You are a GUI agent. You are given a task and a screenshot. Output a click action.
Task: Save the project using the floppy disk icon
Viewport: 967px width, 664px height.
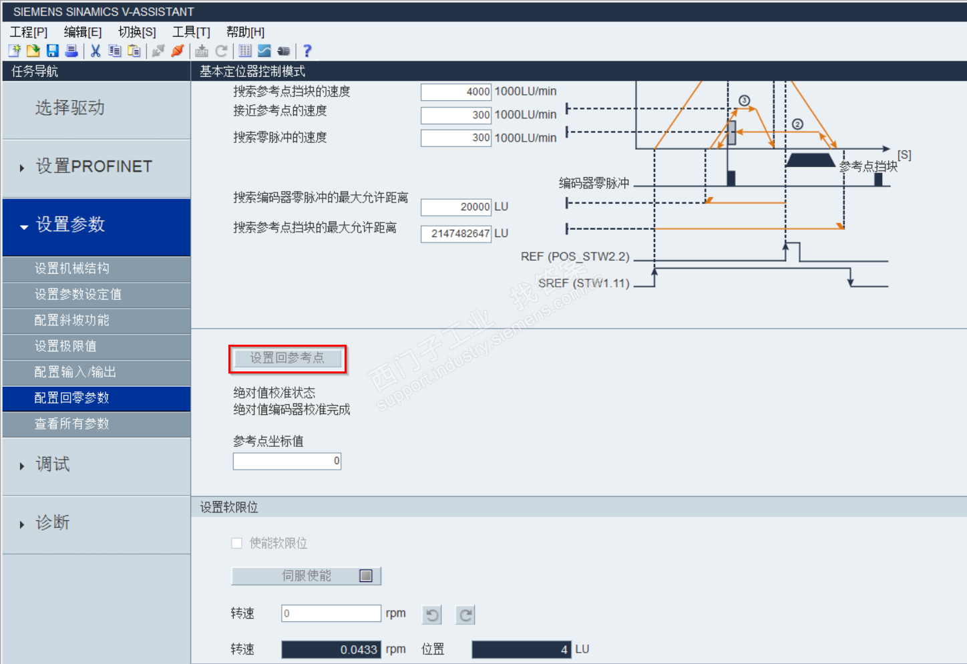(x=53, y=51)
